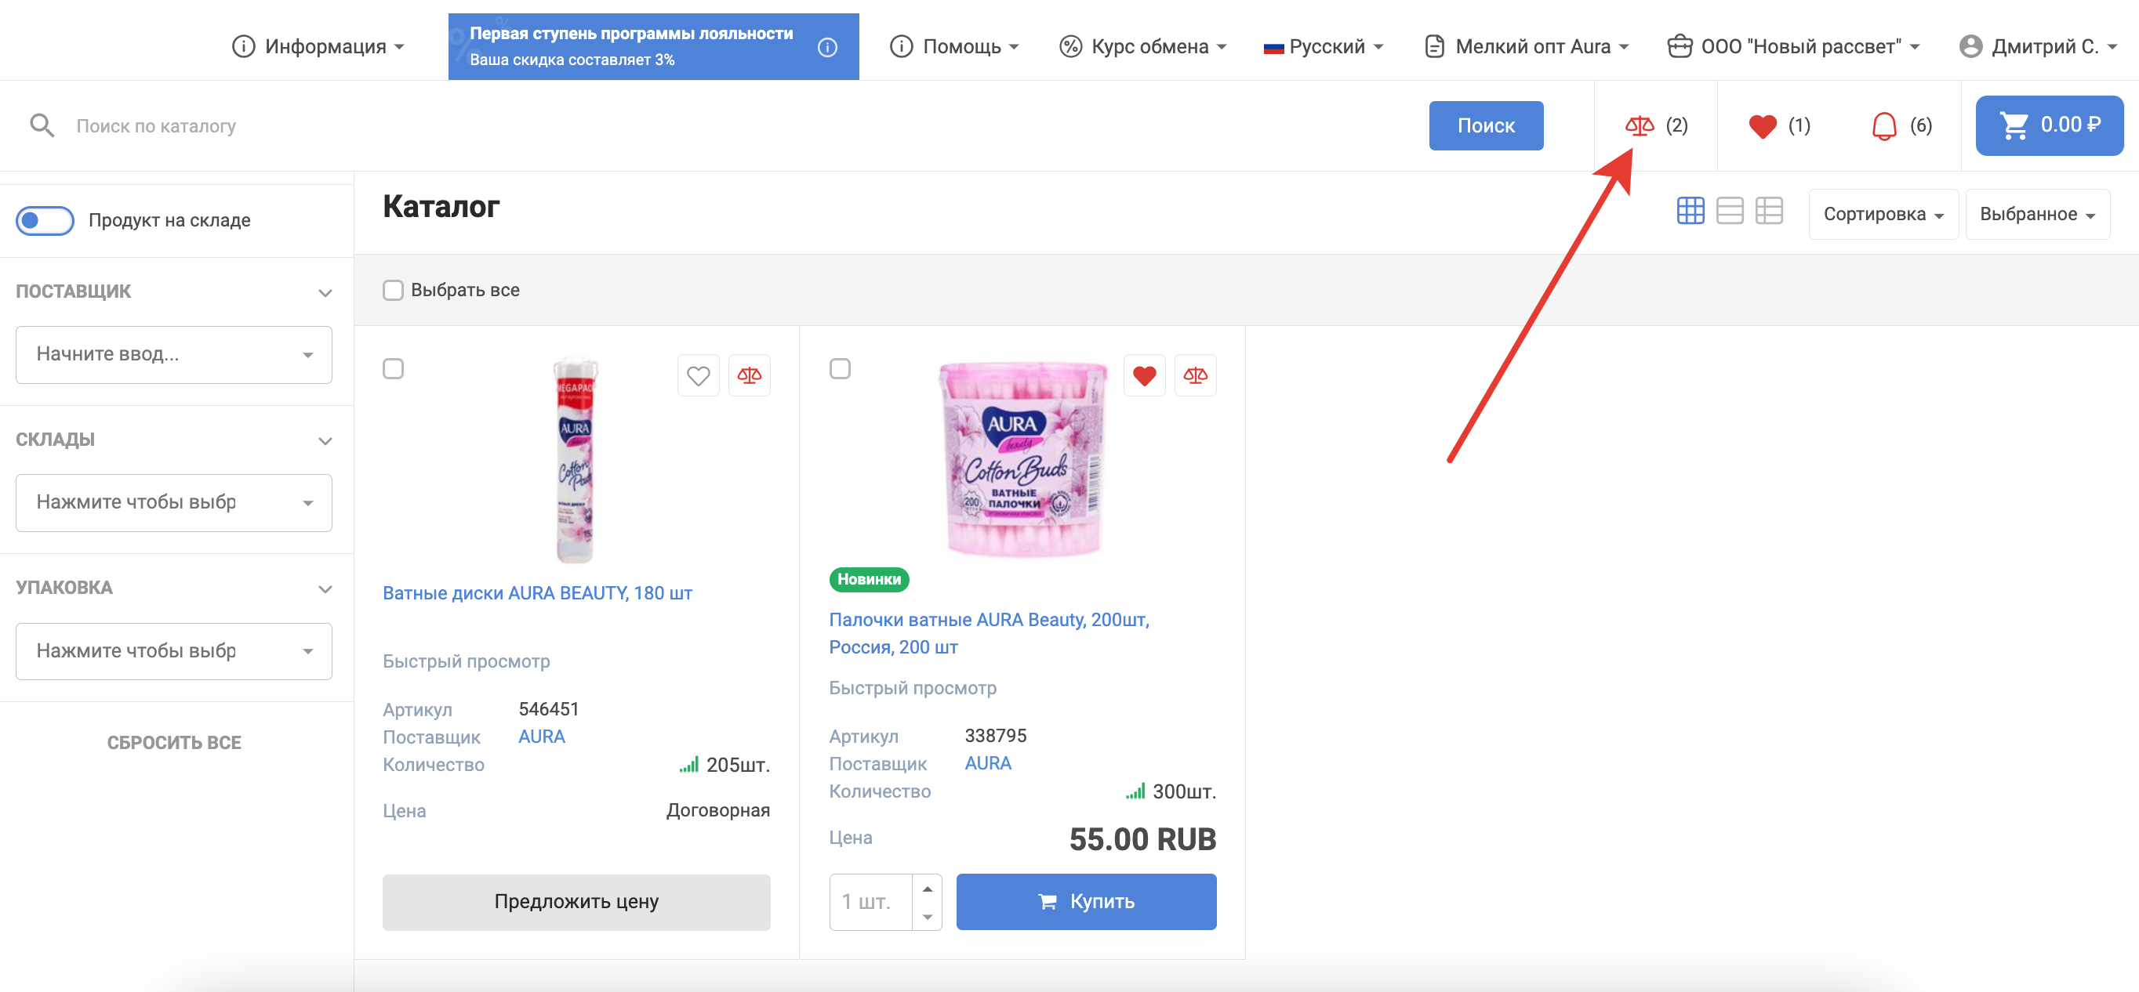
Task: Tick checkbox on cotton buds product card
Action: coord(840,368)
